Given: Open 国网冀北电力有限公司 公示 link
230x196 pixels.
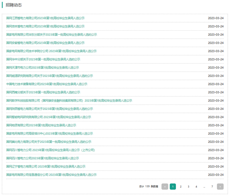Looking at the screenshot, I should point(49,142).
